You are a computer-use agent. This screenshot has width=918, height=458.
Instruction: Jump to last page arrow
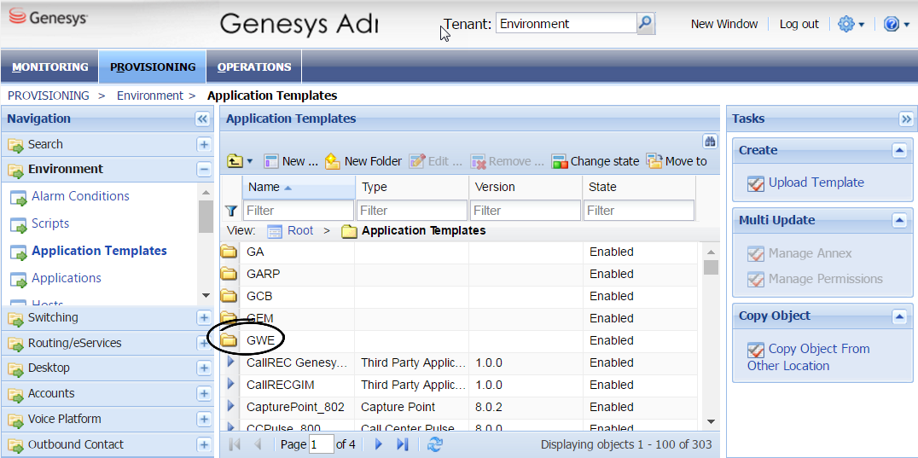coord(403,444)
